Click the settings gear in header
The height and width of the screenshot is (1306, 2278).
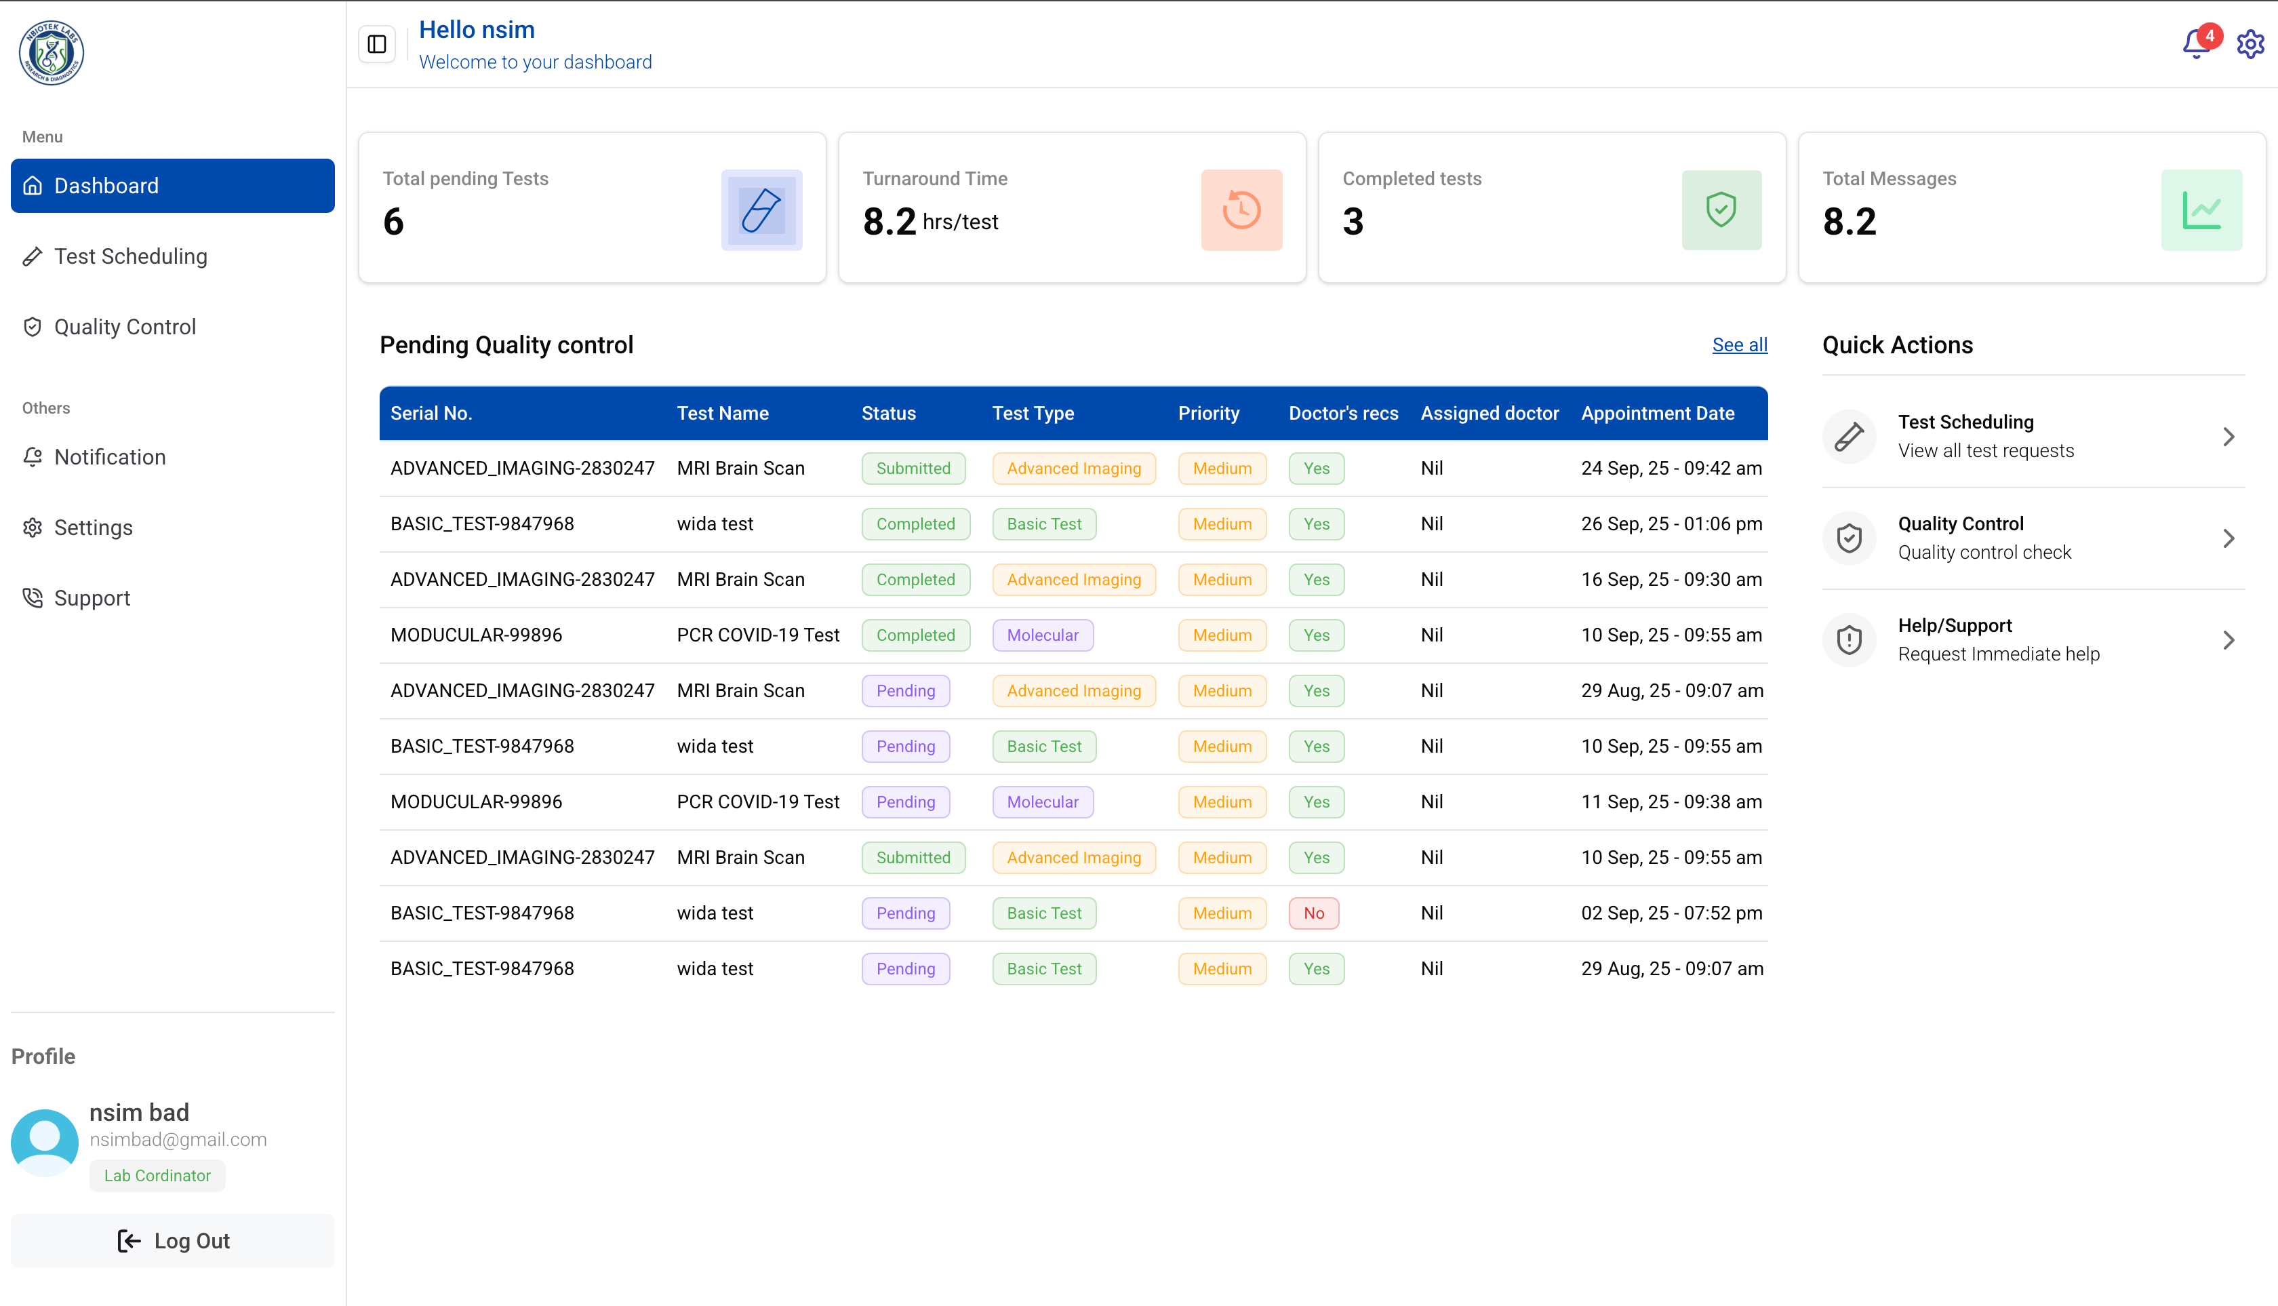tap(2250, 44)
